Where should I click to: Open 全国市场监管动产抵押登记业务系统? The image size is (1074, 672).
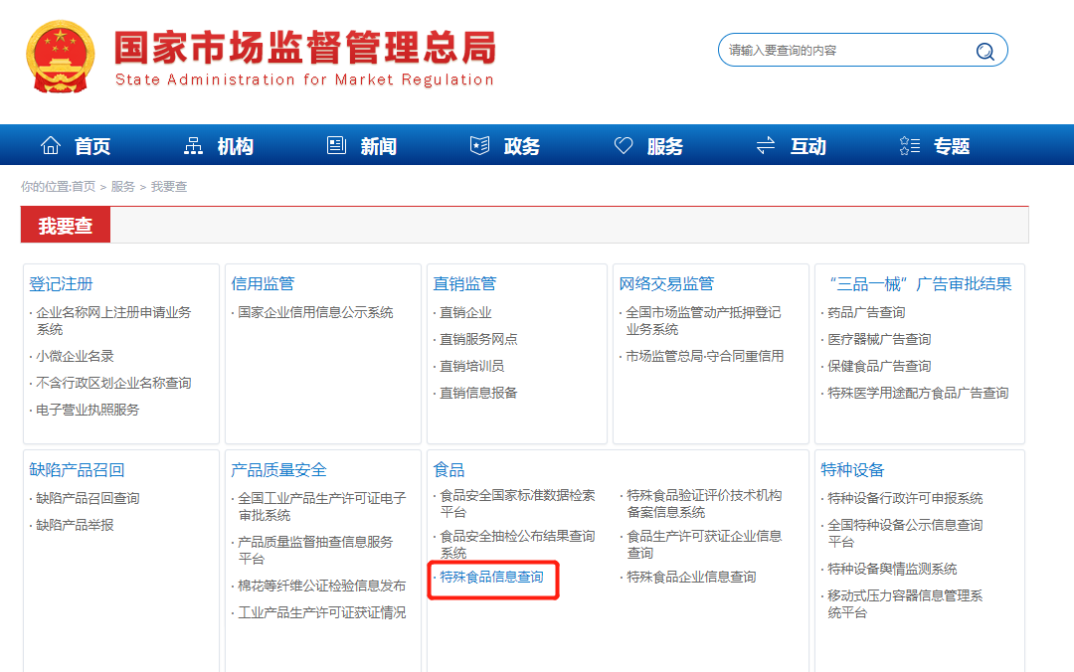(x=703, y=320)
